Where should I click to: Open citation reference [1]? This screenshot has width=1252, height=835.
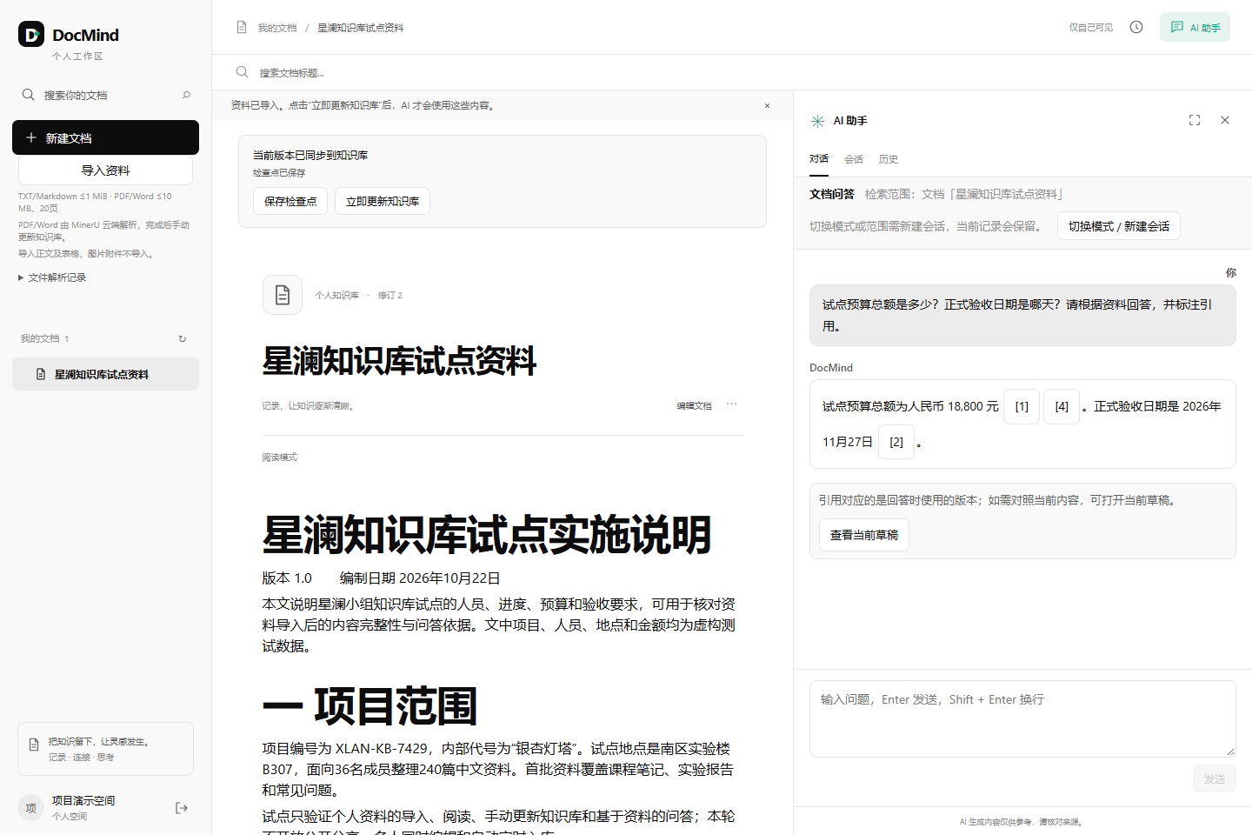[x=1022, y=406]
